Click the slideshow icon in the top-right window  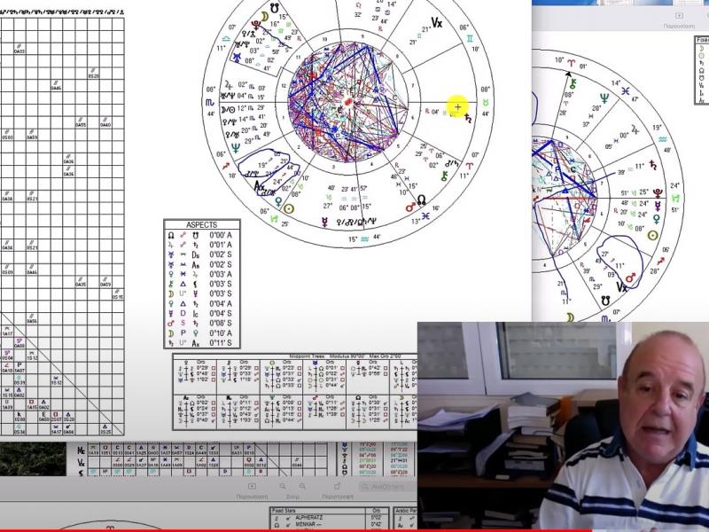pyautogui.click(x=680, y=15)
